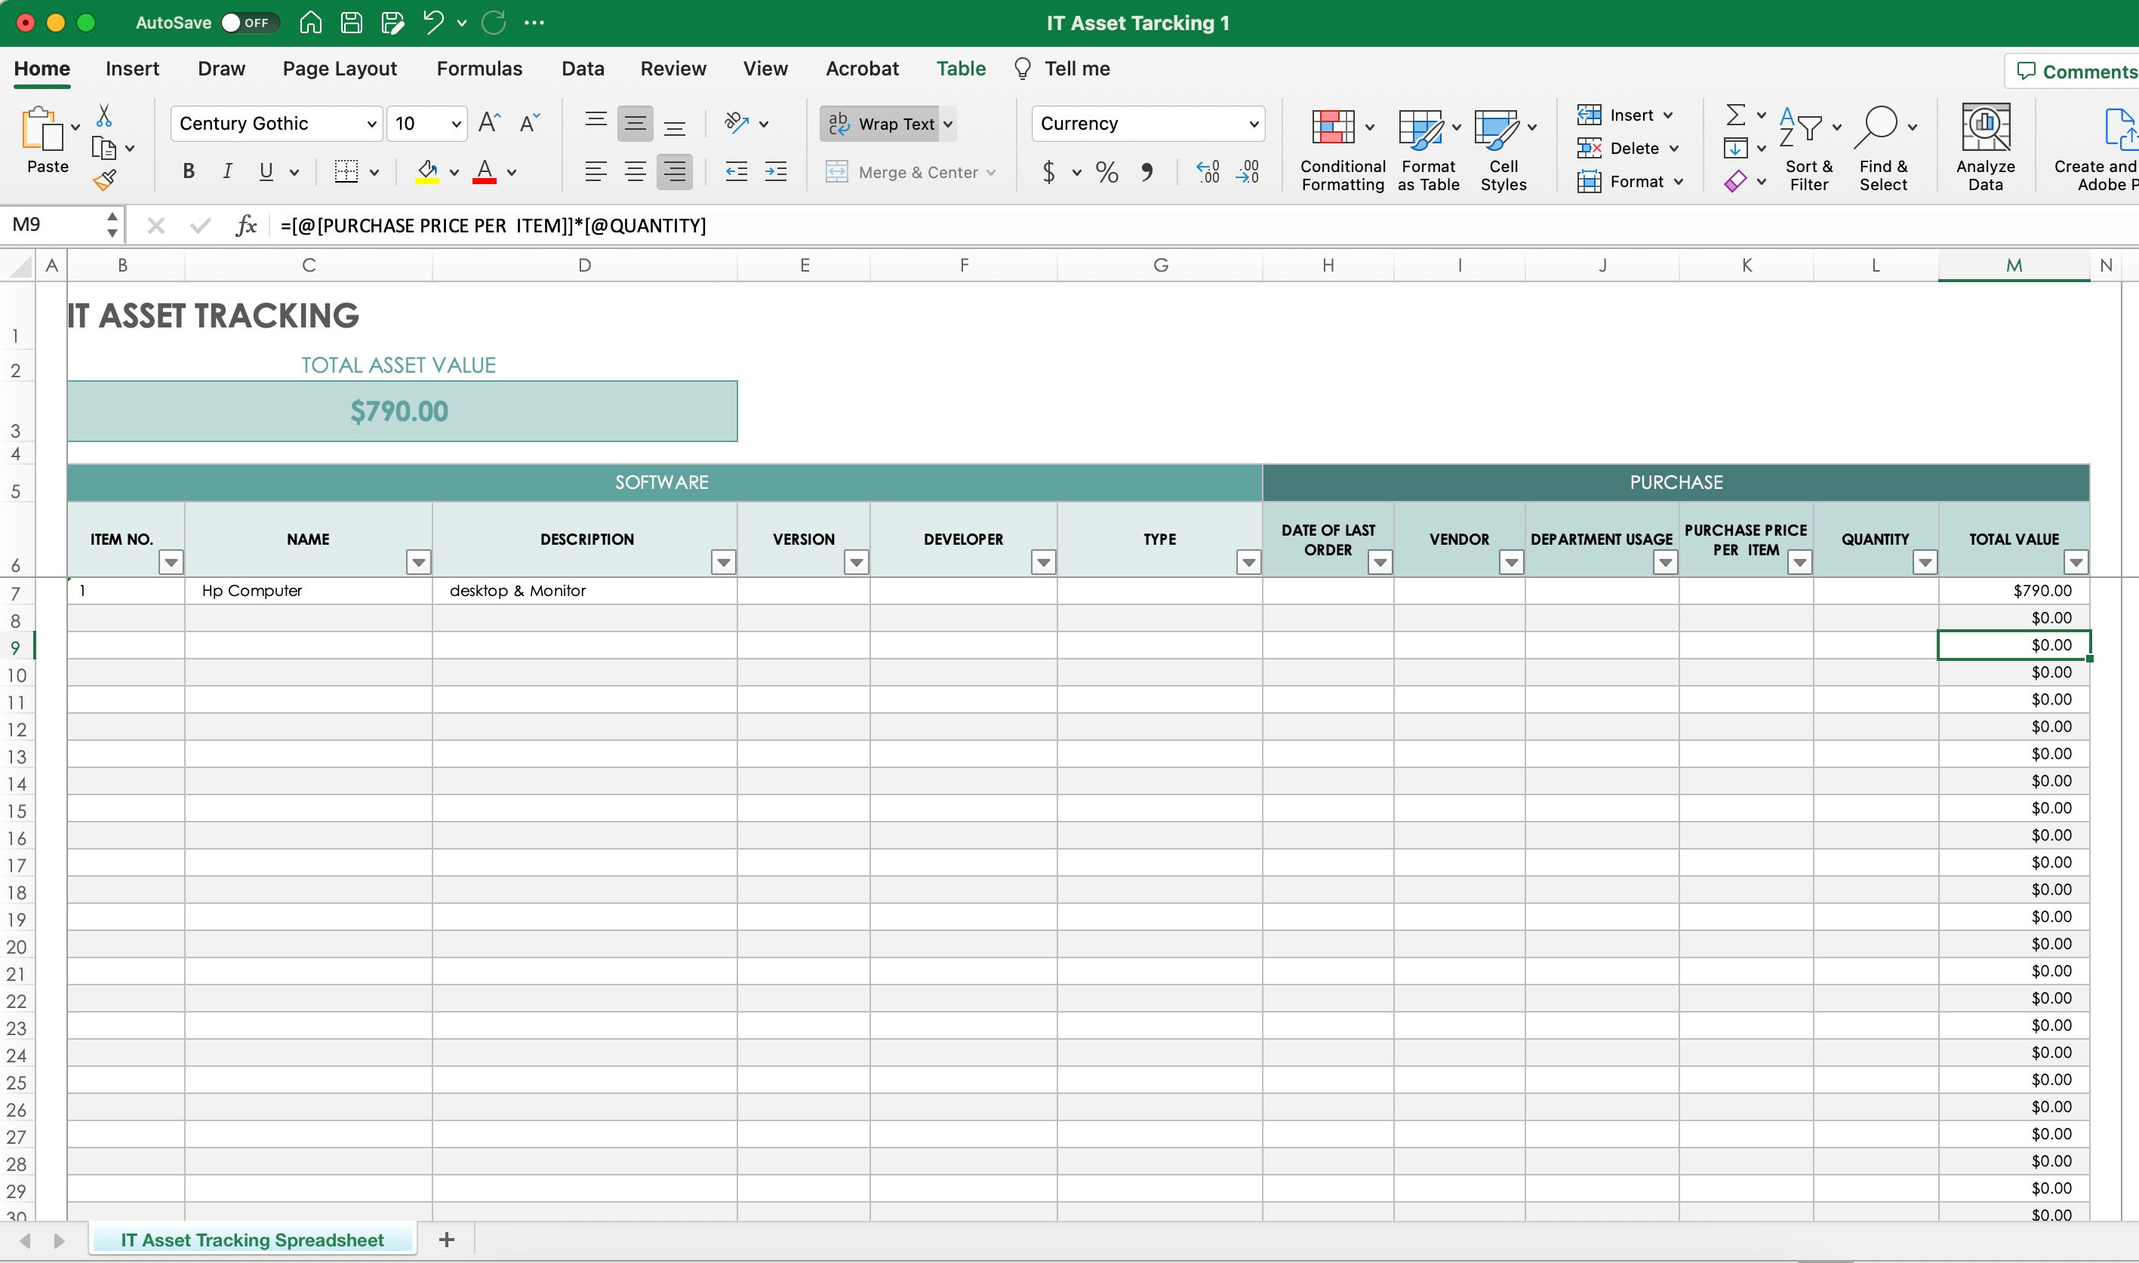Click the Undo arrow icon
Screen dimensions: 2139x1263
[x=434, y=23]
